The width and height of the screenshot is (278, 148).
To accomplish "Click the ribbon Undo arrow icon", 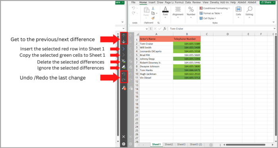I will coord(133,8).
